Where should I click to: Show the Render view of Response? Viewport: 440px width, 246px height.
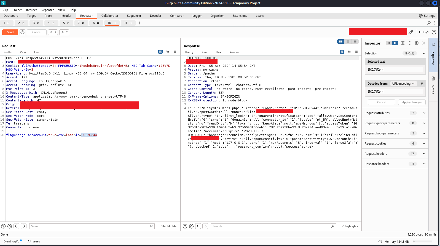(x=234, y=52)
